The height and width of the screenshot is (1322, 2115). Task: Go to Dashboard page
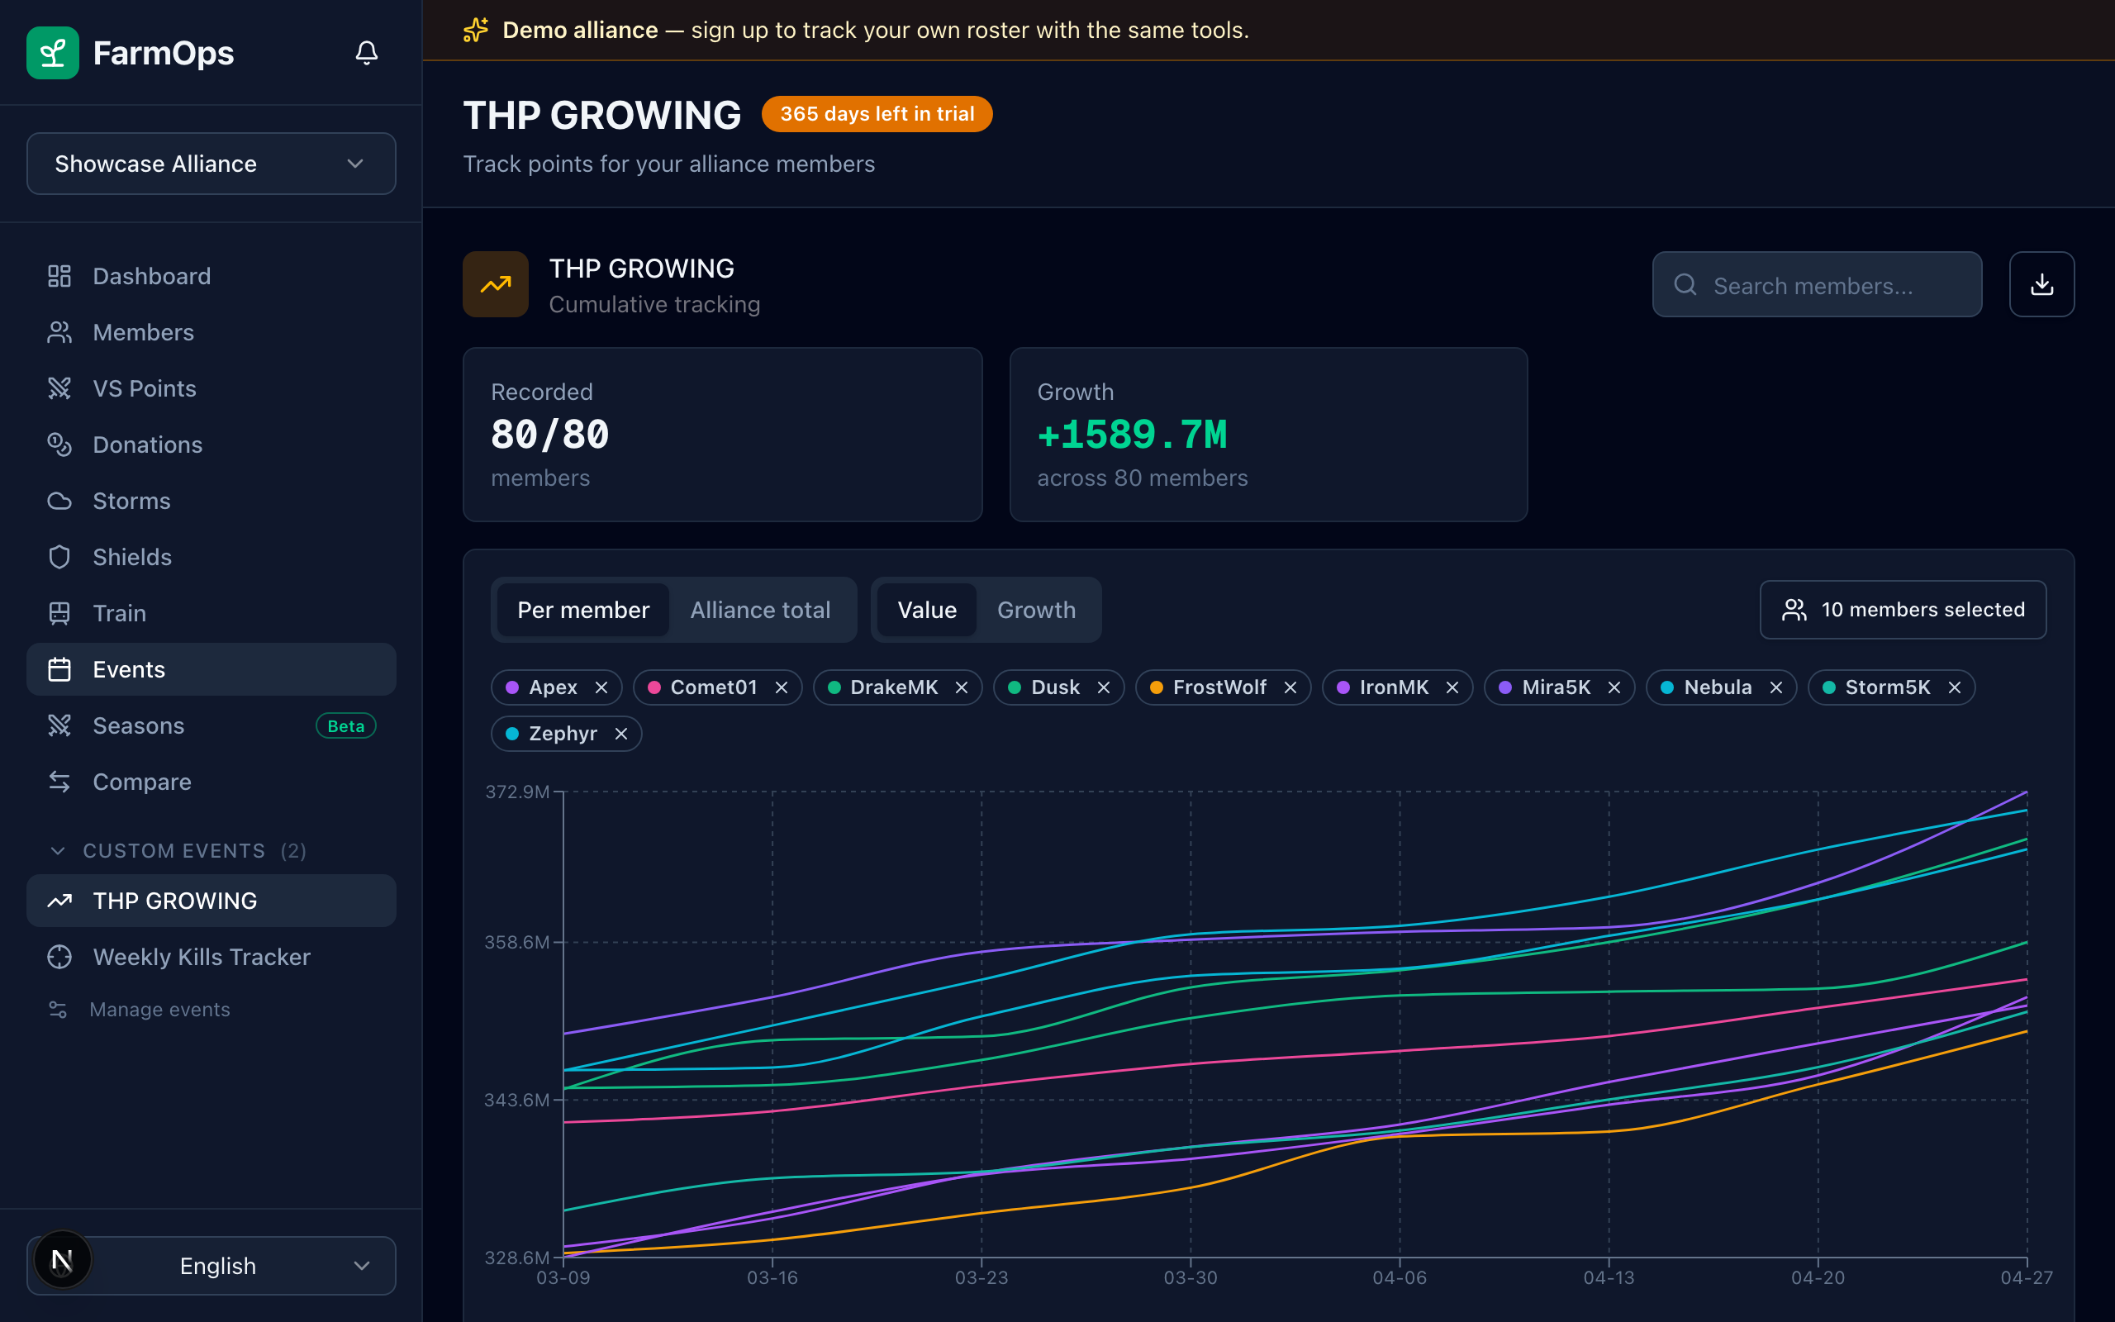[x=211, y=276]
